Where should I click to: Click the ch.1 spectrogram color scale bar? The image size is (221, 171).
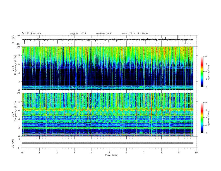[202, 71]
